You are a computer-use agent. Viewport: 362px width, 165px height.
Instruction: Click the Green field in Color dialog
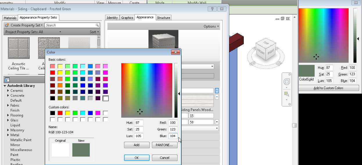click(173, 129)
